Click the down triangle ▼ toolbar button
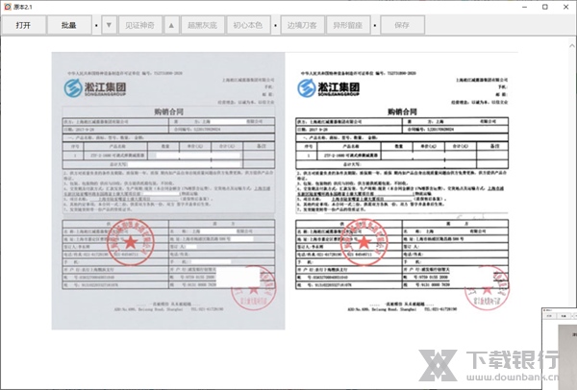The width and height of the screenshot is (577, 390). pyautogui.click(x=109, y=25)
